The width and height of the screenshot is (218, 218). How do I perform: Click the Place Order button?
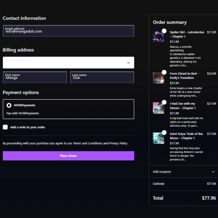(x=68, y=156)
